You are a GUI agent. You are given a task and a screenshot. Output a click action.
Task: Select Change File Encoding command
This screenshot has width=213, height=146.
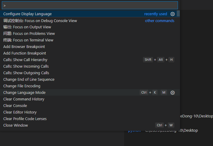tap(22, 86)
